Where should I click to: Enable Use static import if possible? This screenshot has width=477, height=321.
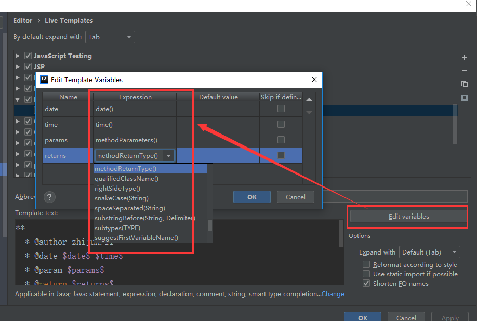tap(366, 274)
